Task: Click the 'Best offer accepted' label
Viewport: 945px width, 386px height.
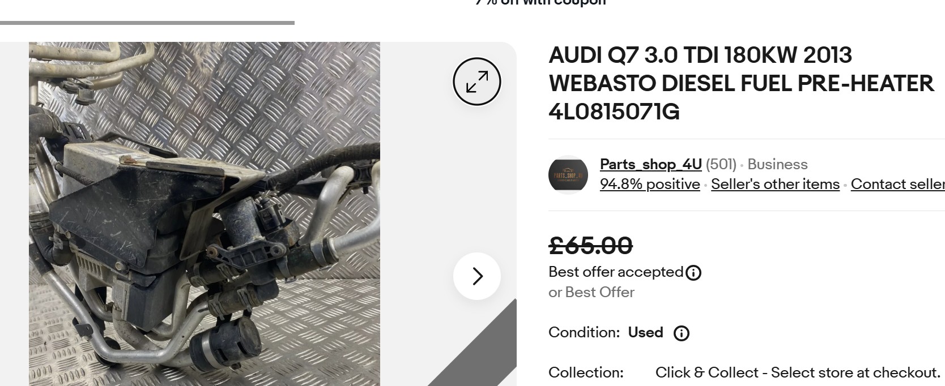Action: (x=616, y=272)
